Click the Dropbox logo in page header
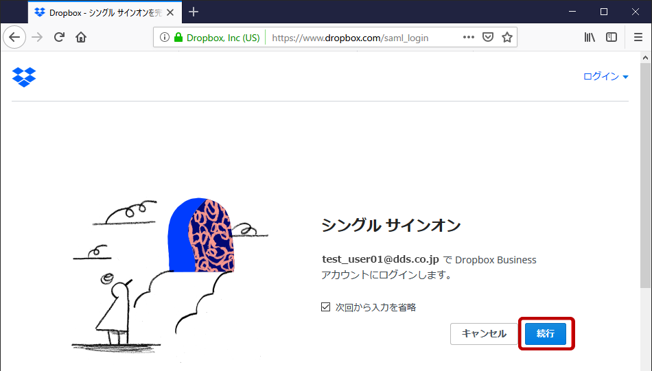Viewport: 652px width, 371px height. (x=24, y=77)
